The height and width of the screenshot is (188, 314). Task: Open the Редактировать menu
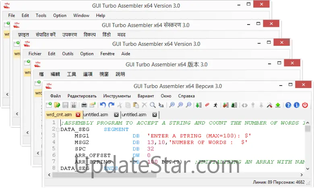pyautogui.click(x=82, y=96)
